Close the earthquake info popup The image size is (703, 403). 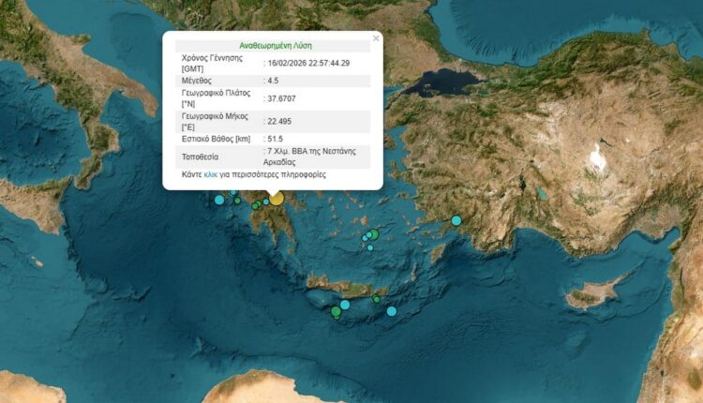376,38
